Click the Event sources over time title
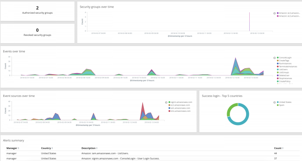 tap(19, 96)
